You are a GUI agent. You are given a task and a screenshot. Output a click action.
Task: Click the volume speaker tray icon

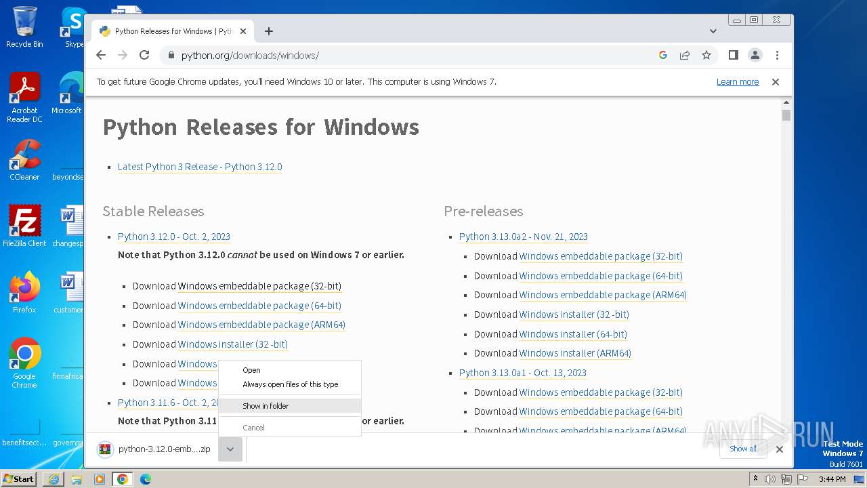tap(770, 479)
